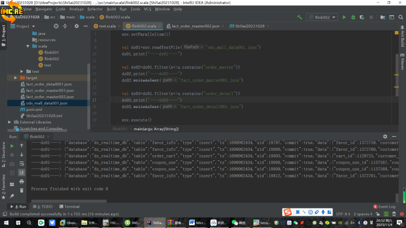This screenshot has height=228, width=406.
Task: Run with Coverage from the top toolbar
Action: 362,17
